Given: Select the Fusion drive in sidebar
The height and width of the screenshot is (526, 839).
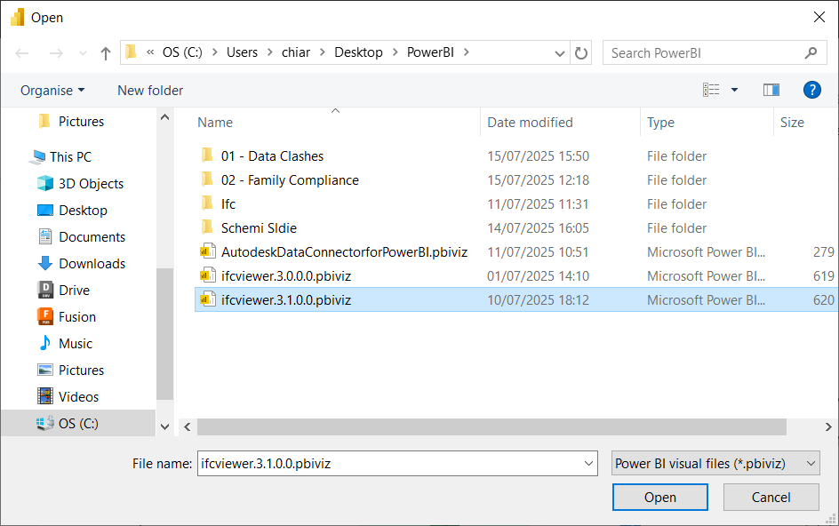Looking at the screenshot, I should tap(77, 317).
